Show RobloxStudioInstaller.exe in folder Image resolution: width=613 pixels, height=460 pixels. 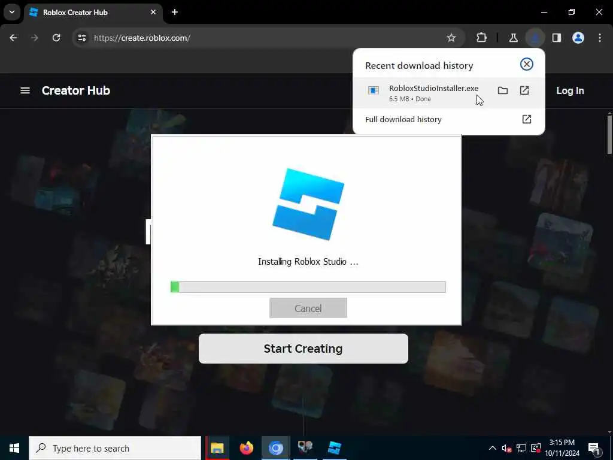pos(503,91)
